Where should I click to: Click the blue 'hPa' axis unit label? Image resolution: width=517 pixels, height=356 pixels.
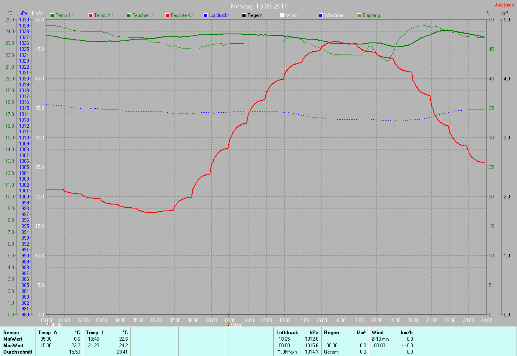(23, 13)
